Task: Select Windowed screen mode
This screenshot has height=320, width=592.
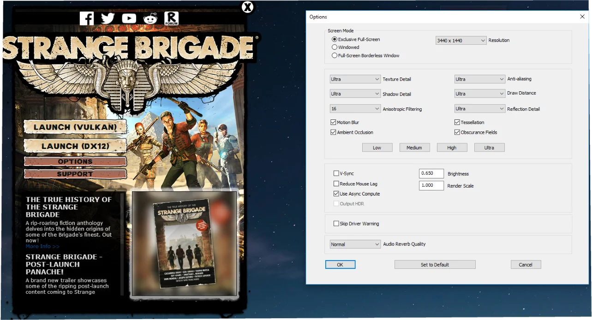Action: click(335, 47)
